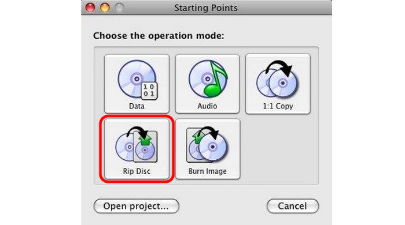This screenshot has height=225, width=405.
Task: Click the green music note on Audio icon
Action: point(215,80)
